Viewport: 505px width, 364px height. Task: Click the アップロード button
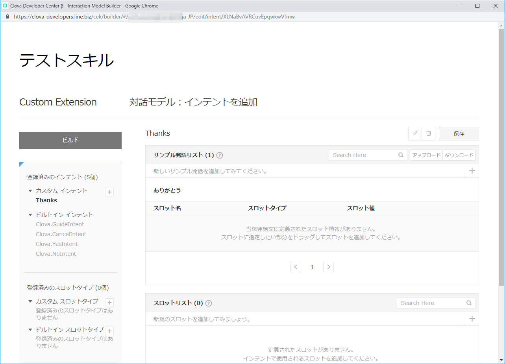[x=426, y=155]
